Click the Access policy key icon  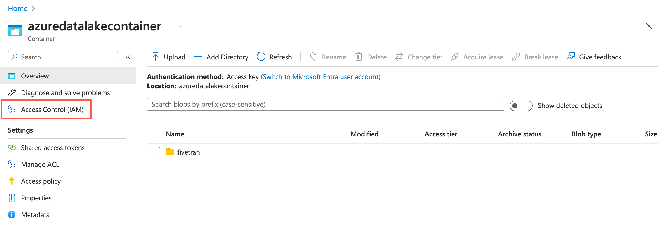pos(12,181)
